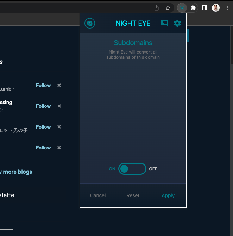Viewport: 233px width, 236px height.
Task: Follow the blog with Japanese text
Action: [43, 127]
